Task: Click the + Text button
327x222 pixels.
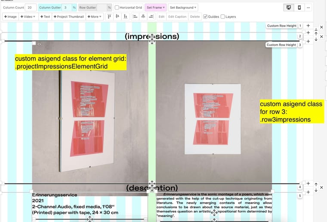Action: click(45, 17)
